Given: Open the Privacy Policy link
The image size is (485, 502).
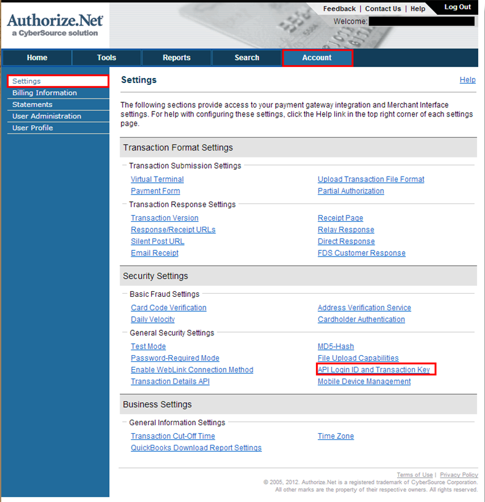Looking at the screenshot, I should click(x=459, y=475).
